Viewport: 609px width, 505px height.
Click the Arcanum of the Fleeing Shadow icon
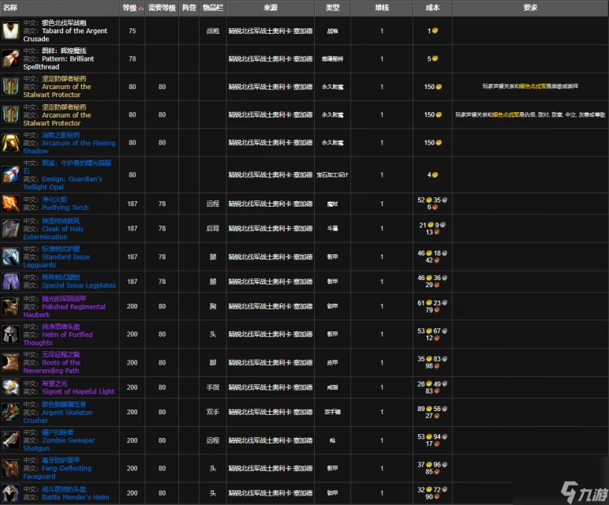pos(11,143)
